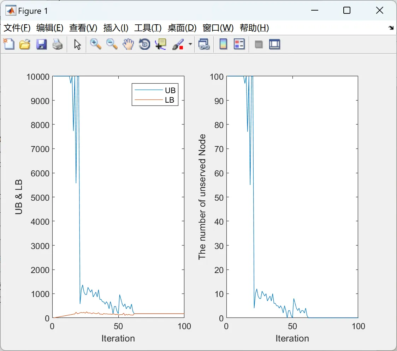Choose the Data Cursor tool
Viewport: 397px width, 351px height.
click(161, 44)
